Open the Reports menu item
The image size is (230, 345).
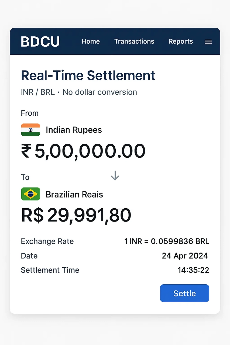[181, 41]
